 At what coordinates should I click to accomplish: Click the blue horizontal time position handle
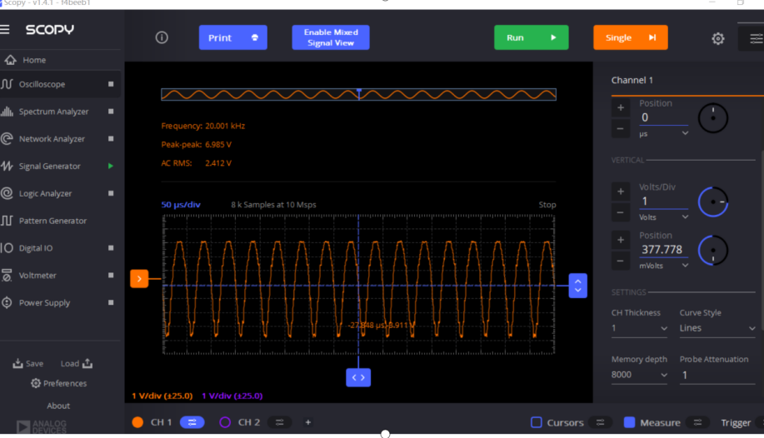pyautogui.click(x=358, y=377)
